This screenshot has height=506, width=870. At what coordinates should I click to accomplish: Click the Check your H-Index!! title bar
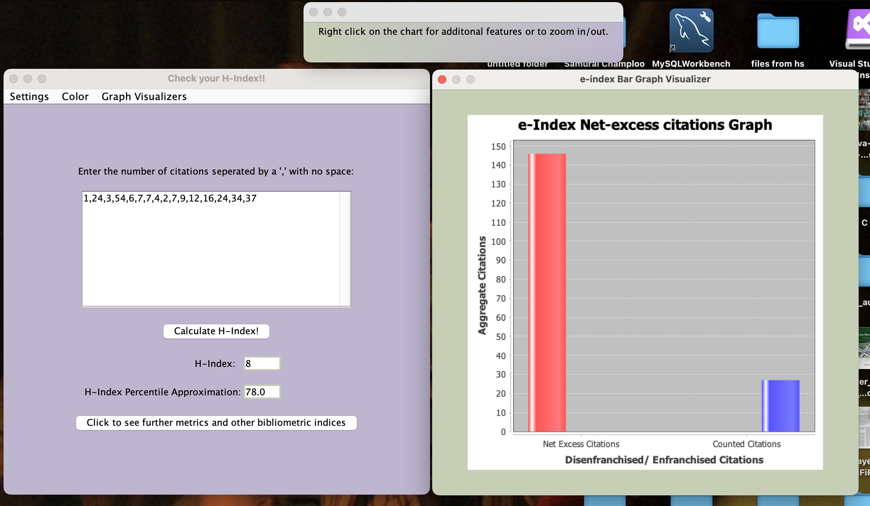coord(216,78)
